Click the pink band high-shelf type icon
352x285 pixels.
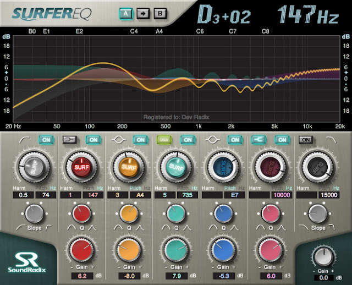pyautogui.click(x=258, y=140)
